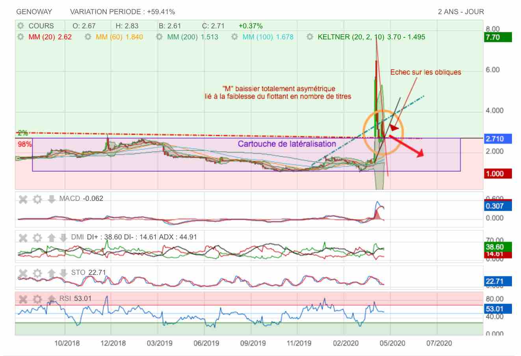
Task: Open the MM (60) settings gear
Action: pyautogui.click(x=88, y=37)
